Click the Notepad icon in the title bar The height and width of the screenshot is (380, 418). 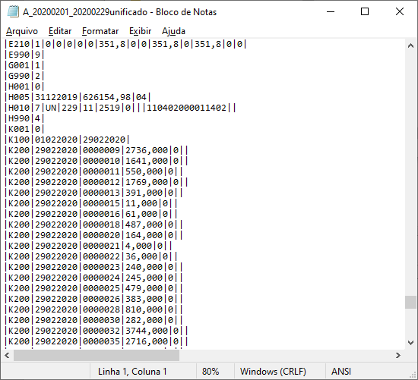coord(12,12)
